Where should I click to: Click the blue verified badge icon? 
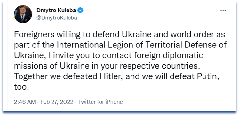(80, 10)
